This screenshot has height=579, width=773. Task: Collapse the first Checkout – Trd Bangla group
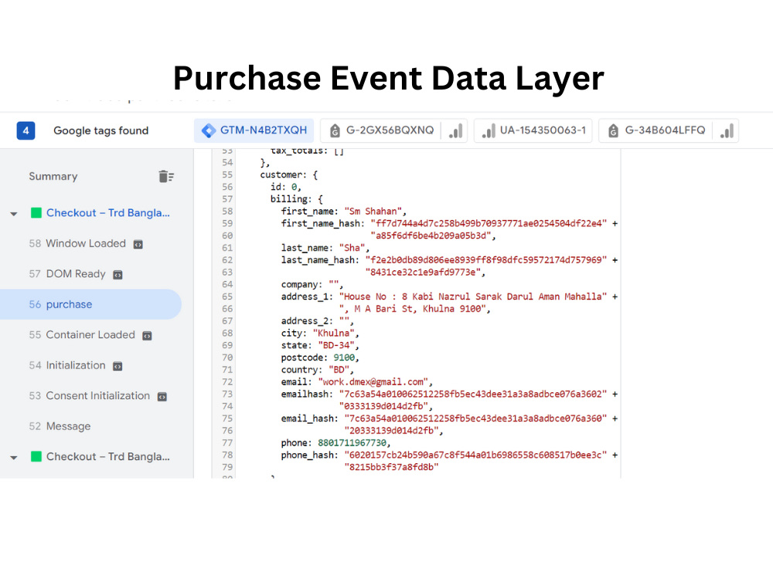[x=14, y=214]
